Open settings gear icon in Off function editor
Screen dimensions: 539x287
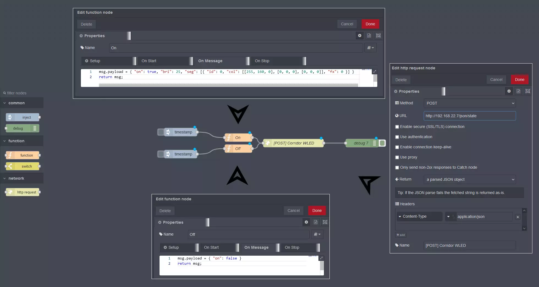pos(306,222)
